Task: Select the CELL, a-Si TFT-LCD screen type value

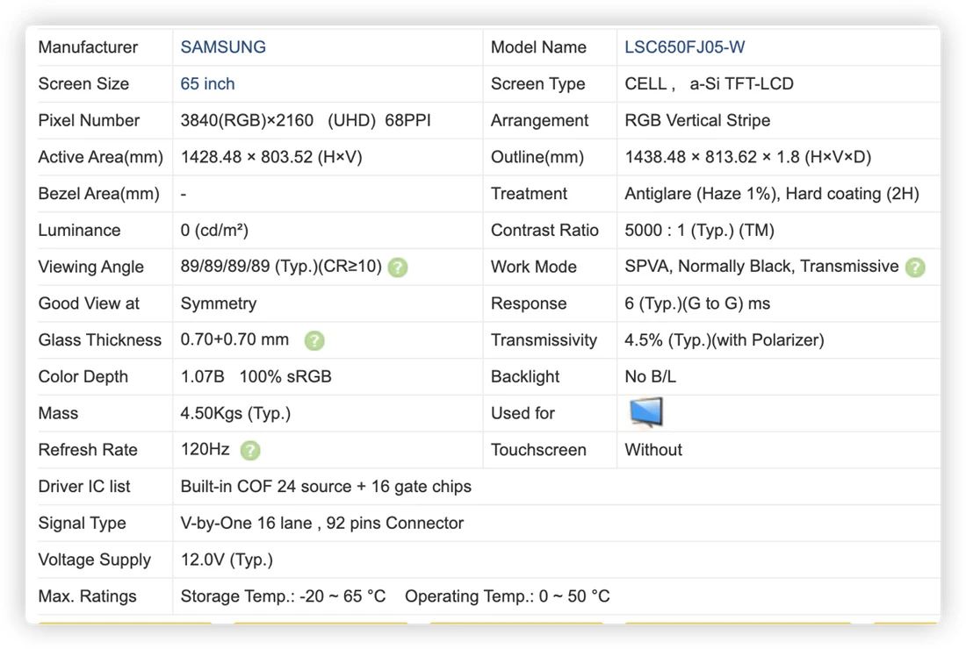Action: [709, 83]
